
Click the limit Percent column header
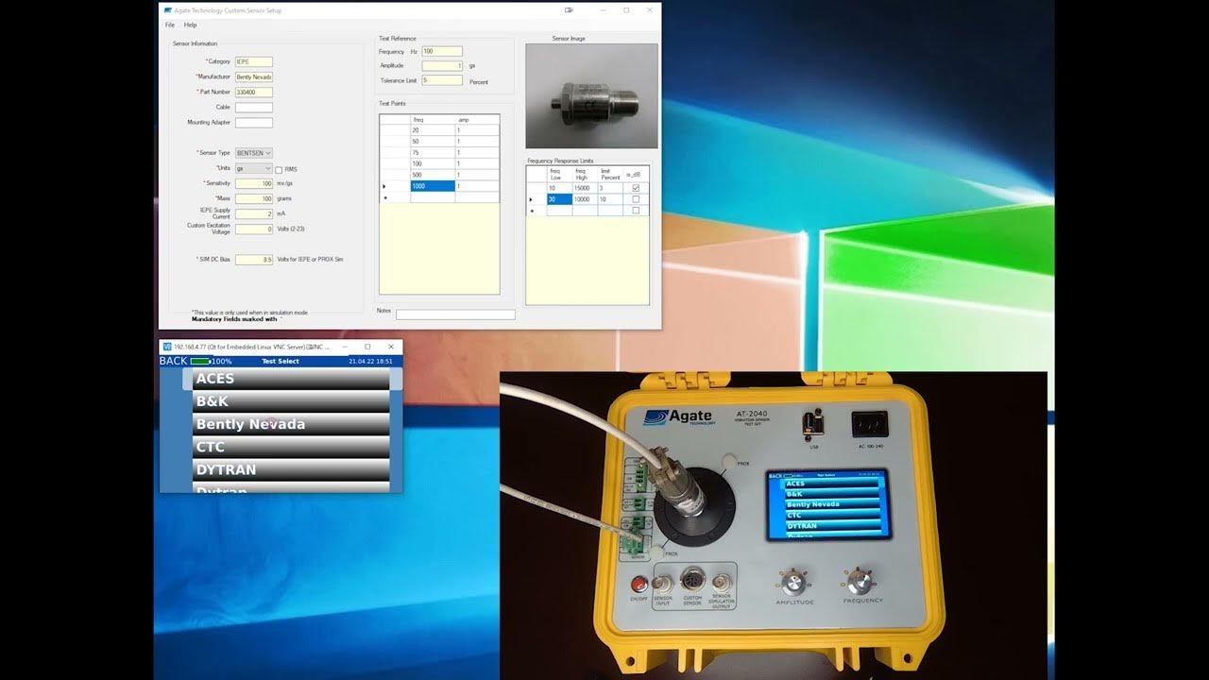[x=611, y=175]
